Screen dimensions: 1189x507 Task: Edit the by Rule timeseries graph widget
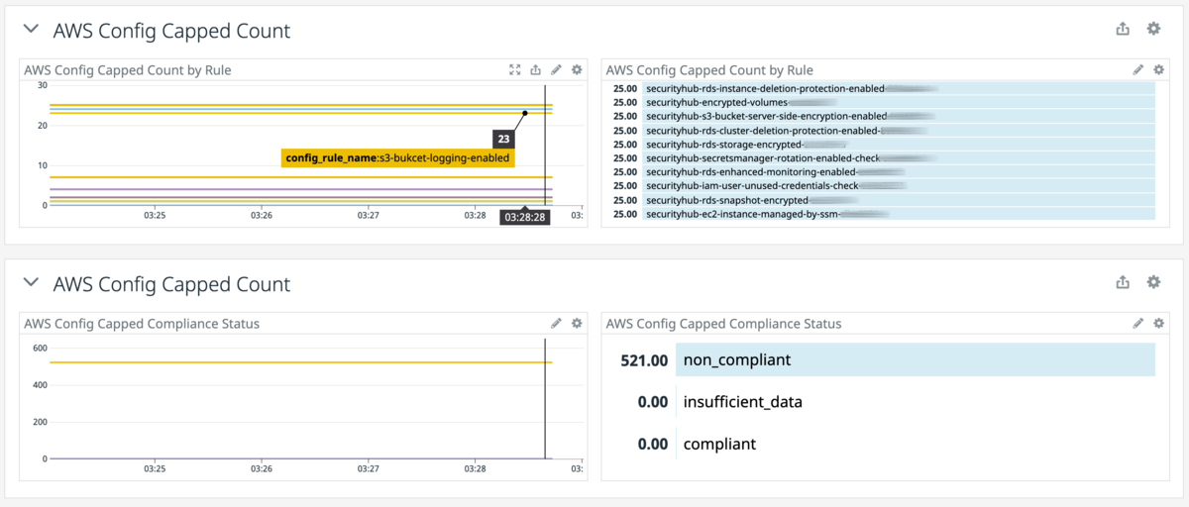pos(557,69)
